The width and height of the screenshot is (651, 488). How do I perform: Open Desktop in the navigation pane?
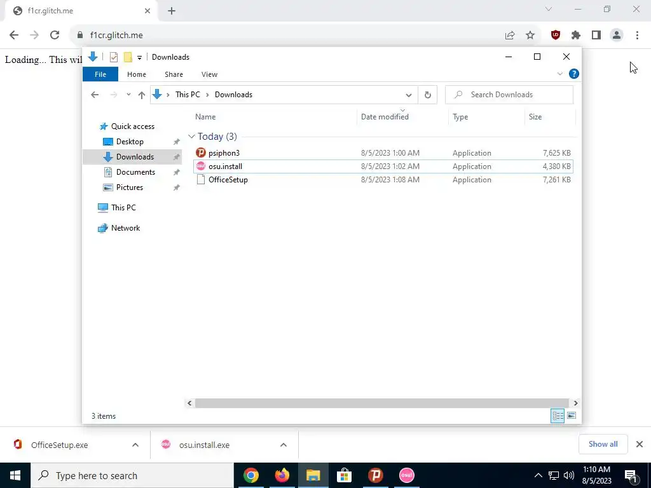pos(130,142)
